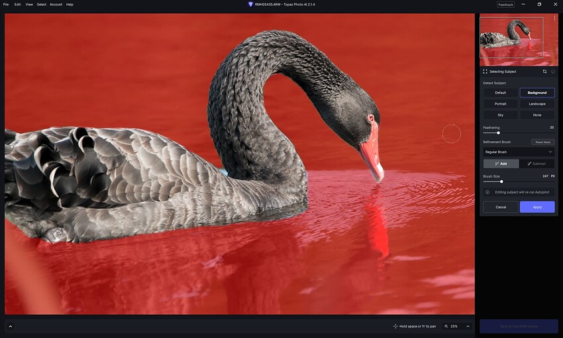Open the Select menu
The image size is (563, 338).
click(41, 5)
